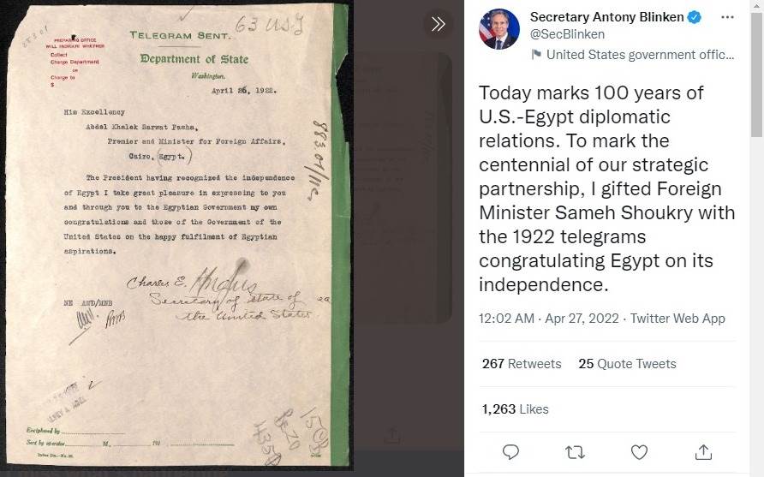Image resolution: width=764 pixels, height=477 pixels.
Task: Click the government official flag icon
Action: tap(536, 54)
